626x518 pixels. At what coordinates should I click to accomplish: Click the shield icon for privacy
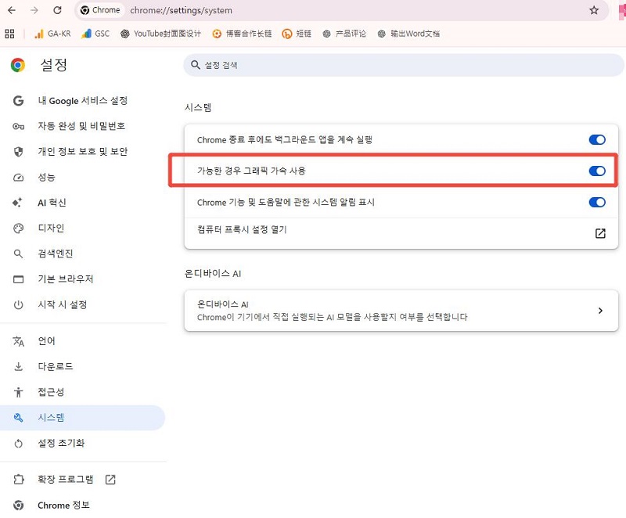(18, 152)
